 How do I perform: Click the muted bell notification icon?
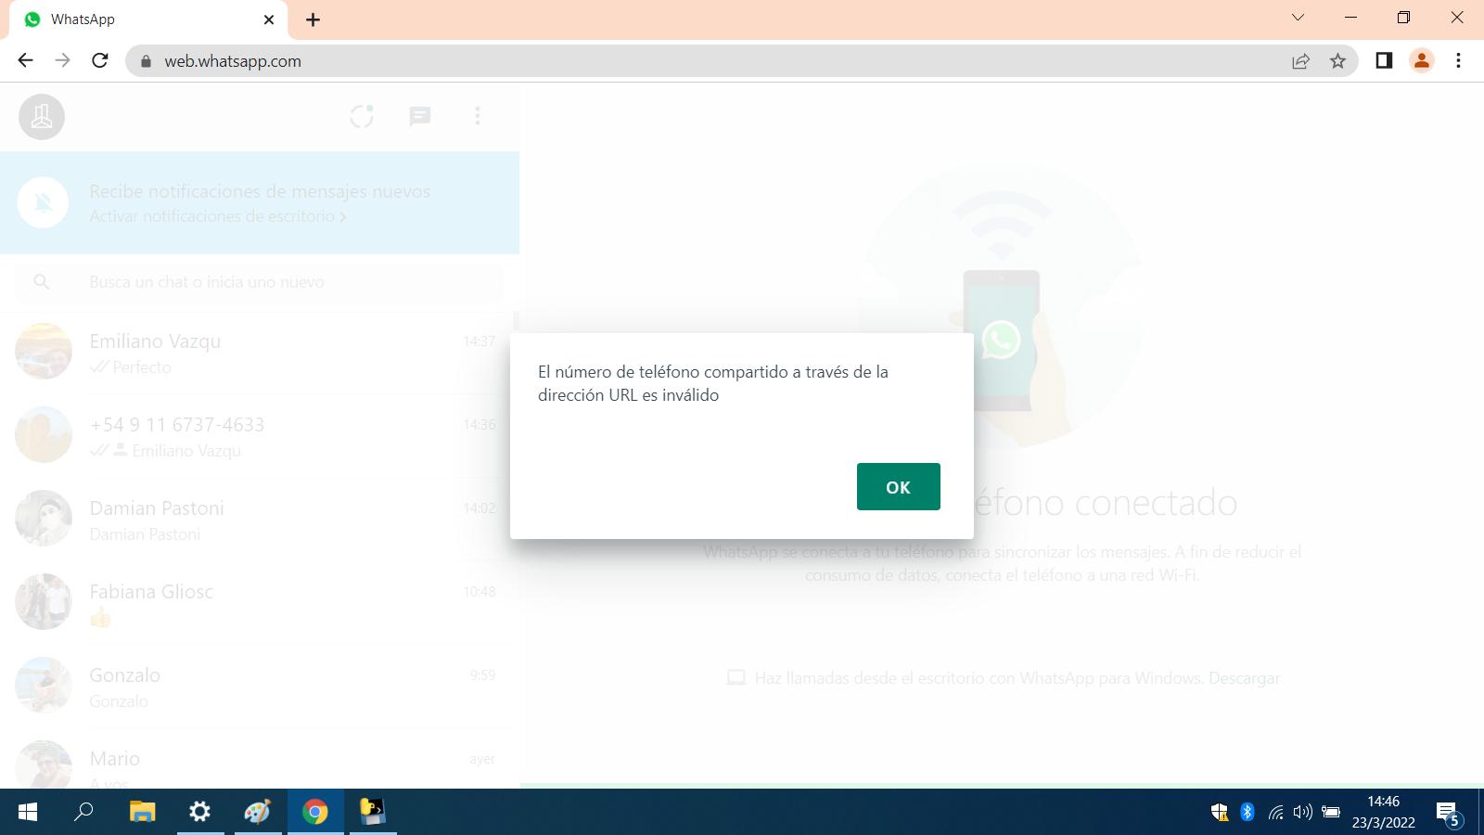tap(43, 202)
